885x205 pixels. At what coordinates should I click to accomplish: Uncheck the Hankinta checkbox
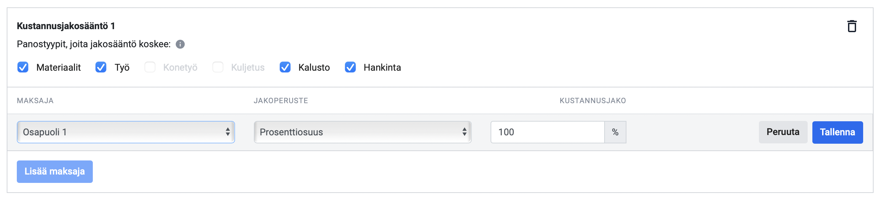click(350, 67)
